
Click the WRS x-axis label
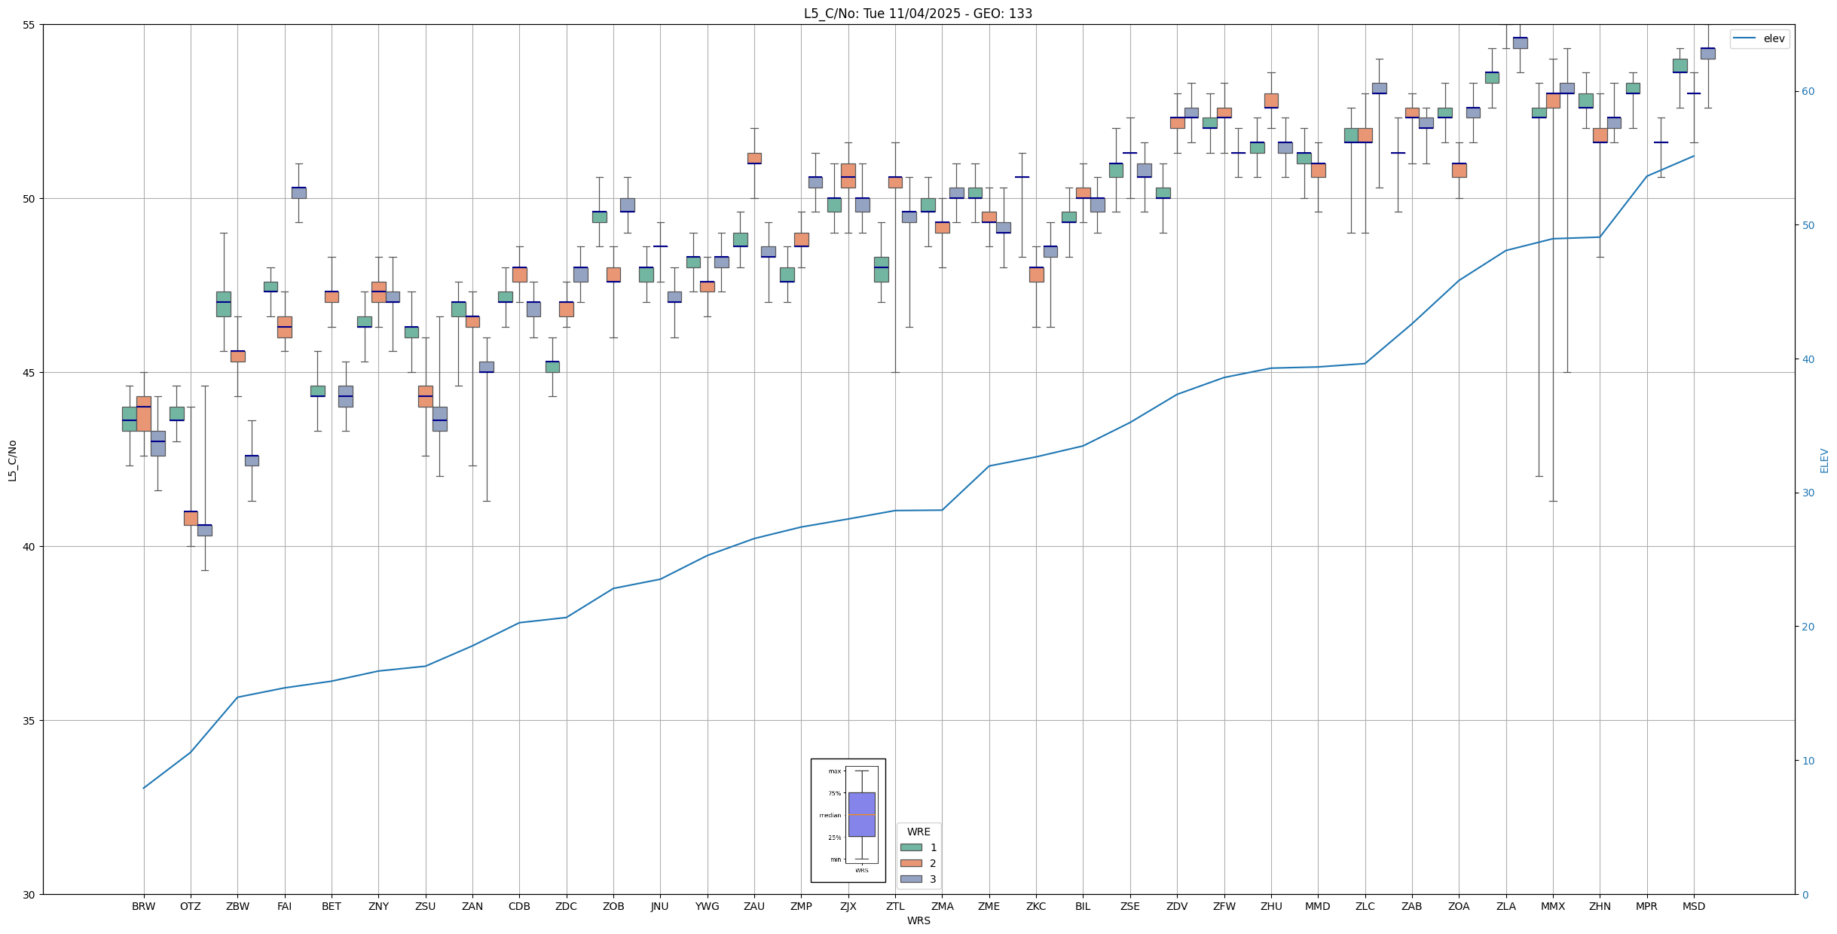(x=918, y=920)
